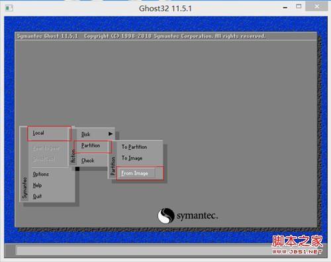331x262 pixels.
Task: Click the Check menu item
Action: tap(88, 160)
